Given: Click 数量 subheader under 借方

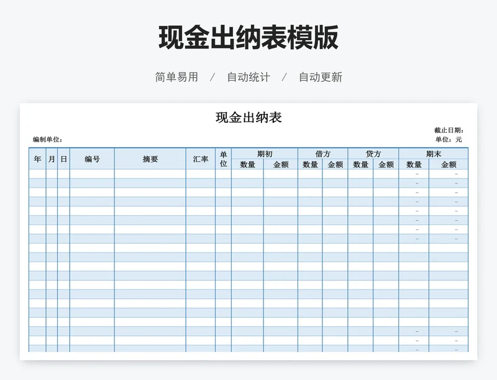Looking at the screenshot, I should [310, 164].
